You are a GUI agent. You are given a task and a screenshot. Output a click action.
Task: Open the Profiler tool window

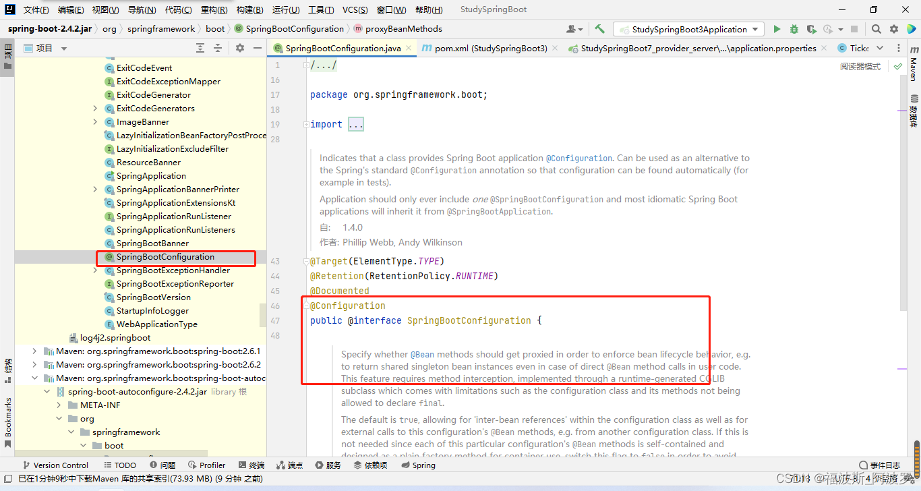click(207, 465)
